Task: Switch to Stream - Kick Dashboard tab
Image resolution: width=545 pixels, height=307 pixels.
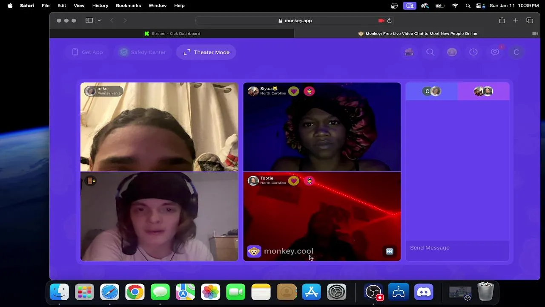Action: click(172, 33)
